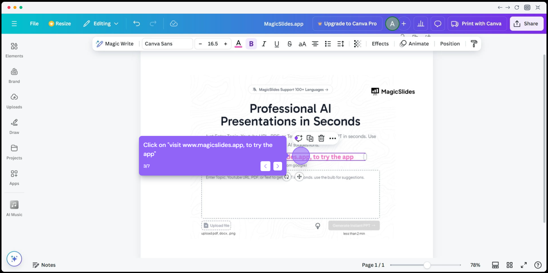Screen dimensions: 548x273
Task: Open the Canva Sans font selector
Action: [167, 44]
